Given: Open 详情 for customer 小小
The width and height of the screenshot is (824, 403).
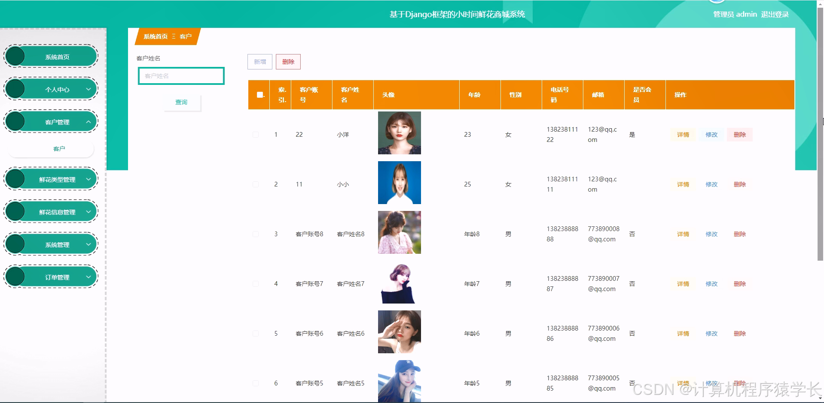Looking at the screenshot, I should click(x=683, y=184).
